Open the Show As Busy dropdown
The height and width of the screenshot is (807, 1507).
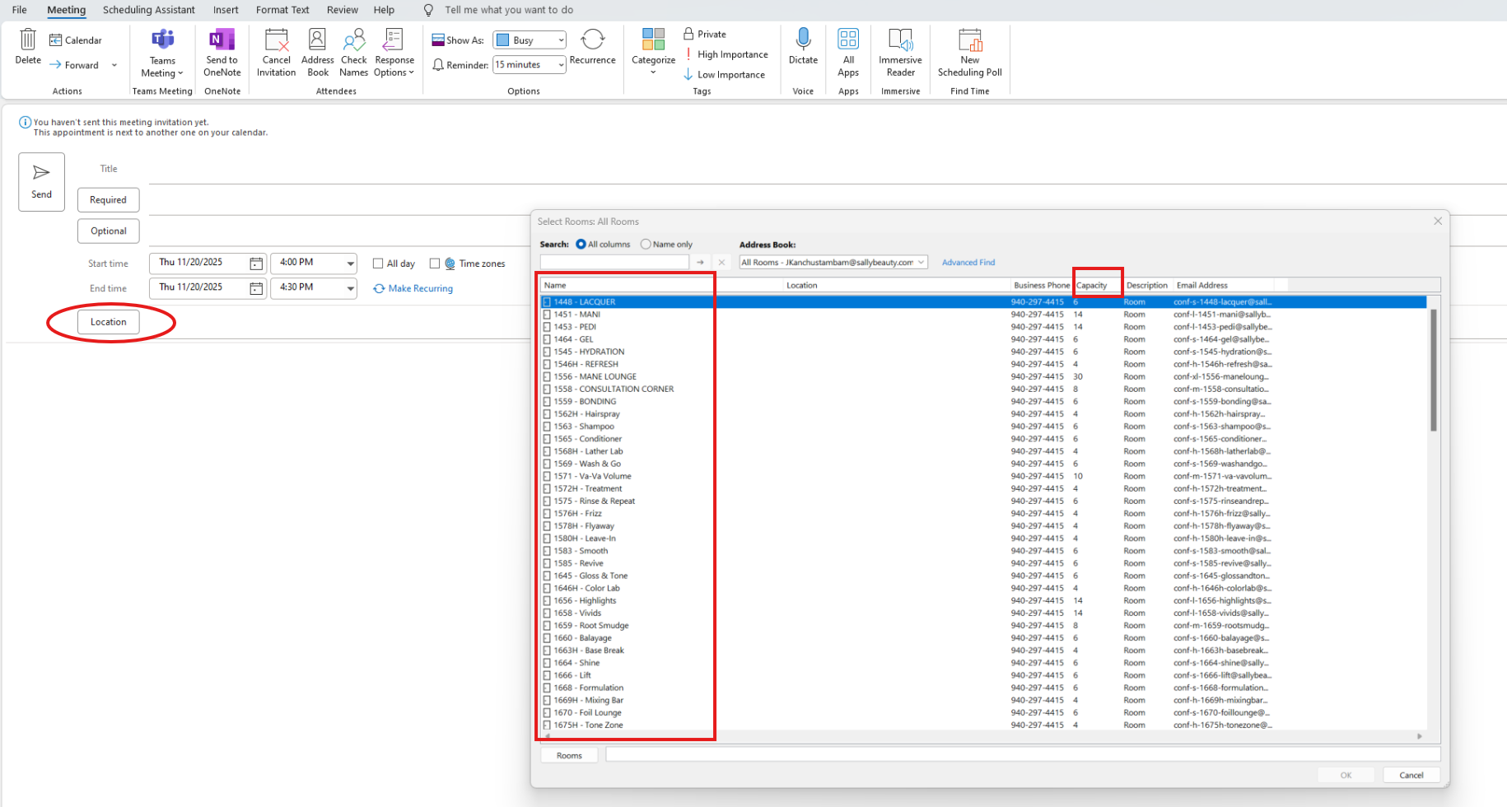click(530, 40)
